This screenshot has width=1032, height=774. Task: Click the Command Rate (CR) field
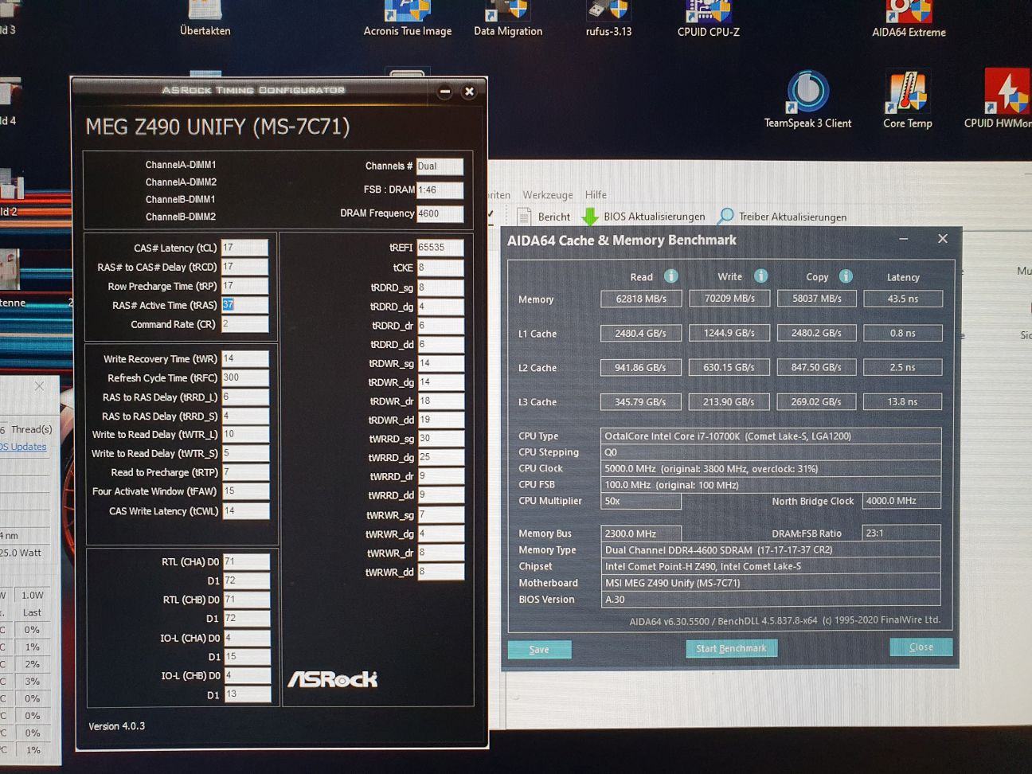tap(244, 324)
